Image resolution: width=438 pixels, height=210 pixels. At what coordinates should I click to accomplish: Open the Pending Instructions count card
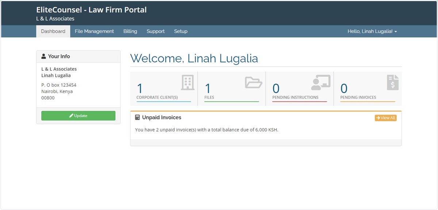pos(300,89)
